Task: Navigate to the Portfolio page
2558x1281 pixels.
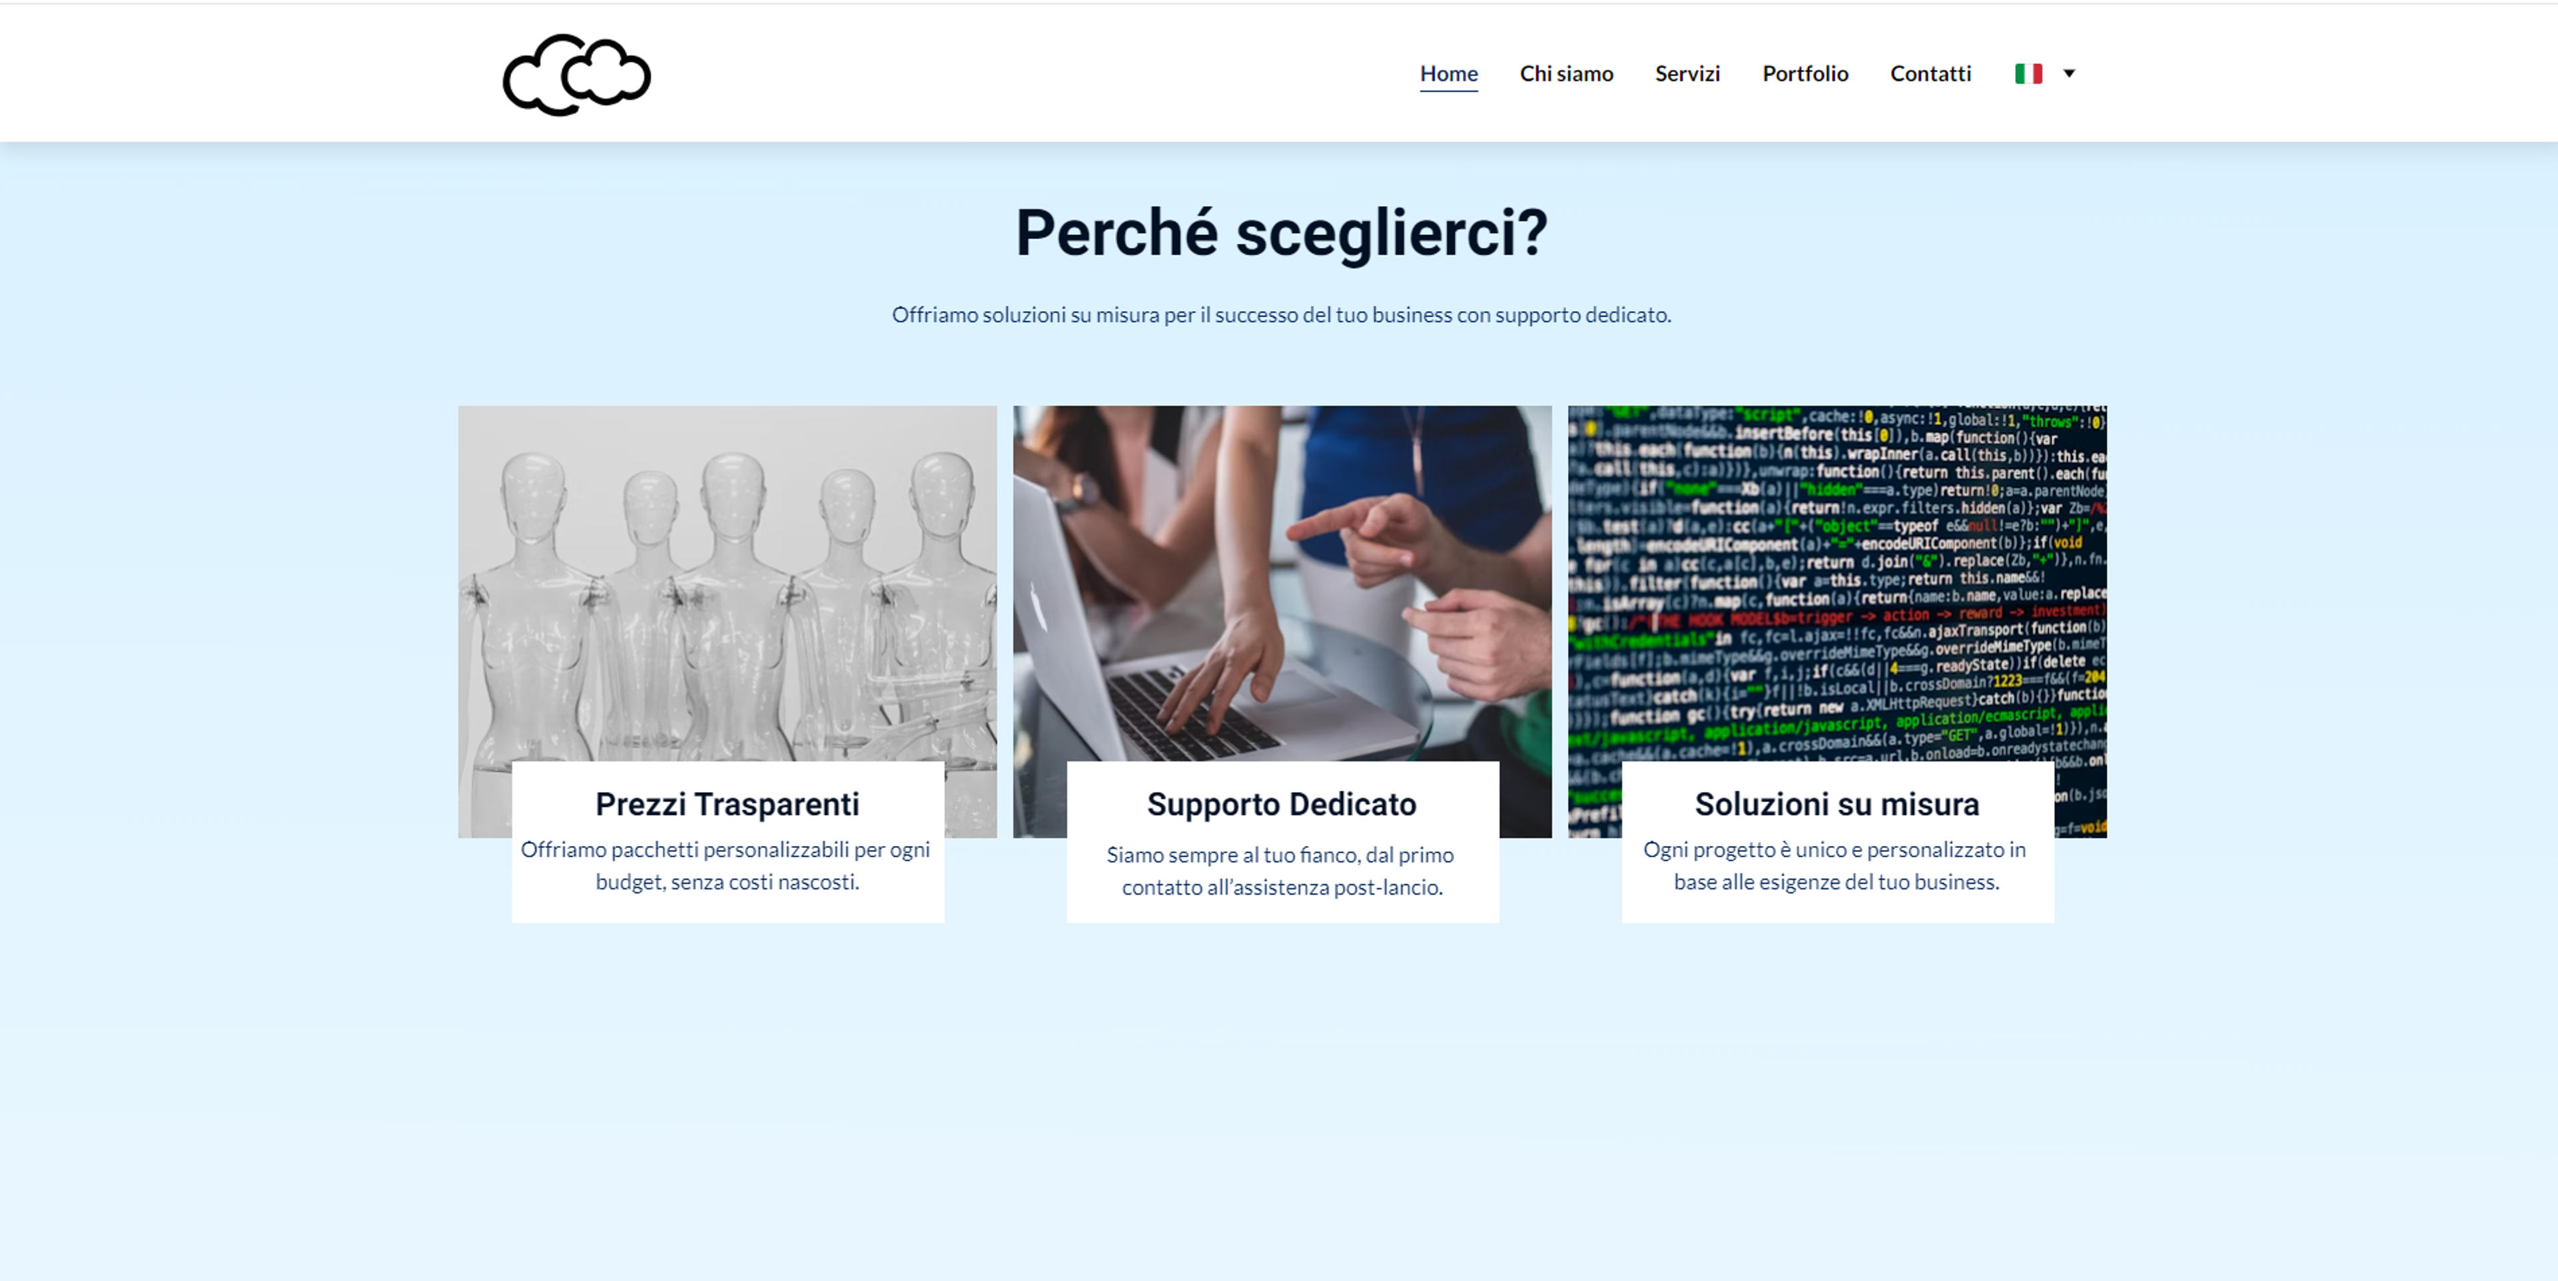Action: pyautogui.click(x=1805, y=73)
